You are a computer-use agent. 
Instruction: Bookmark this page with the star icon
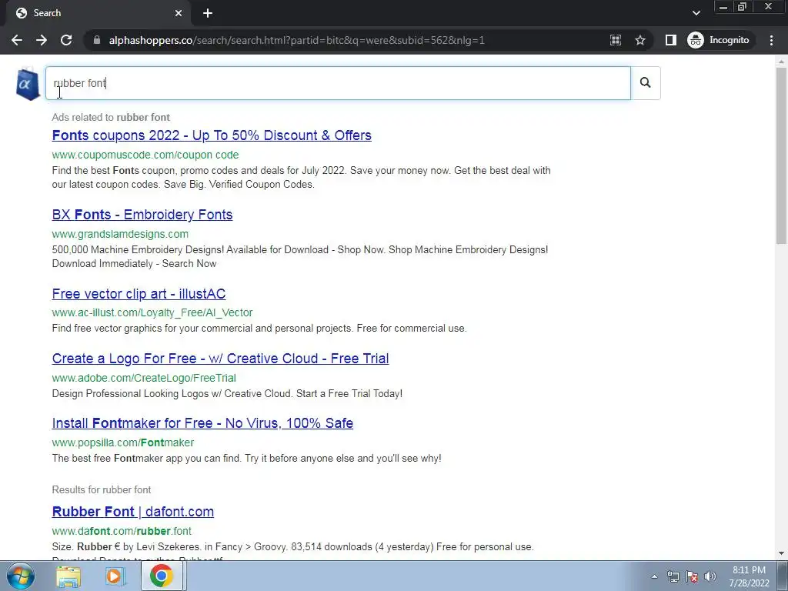point(639,40)
